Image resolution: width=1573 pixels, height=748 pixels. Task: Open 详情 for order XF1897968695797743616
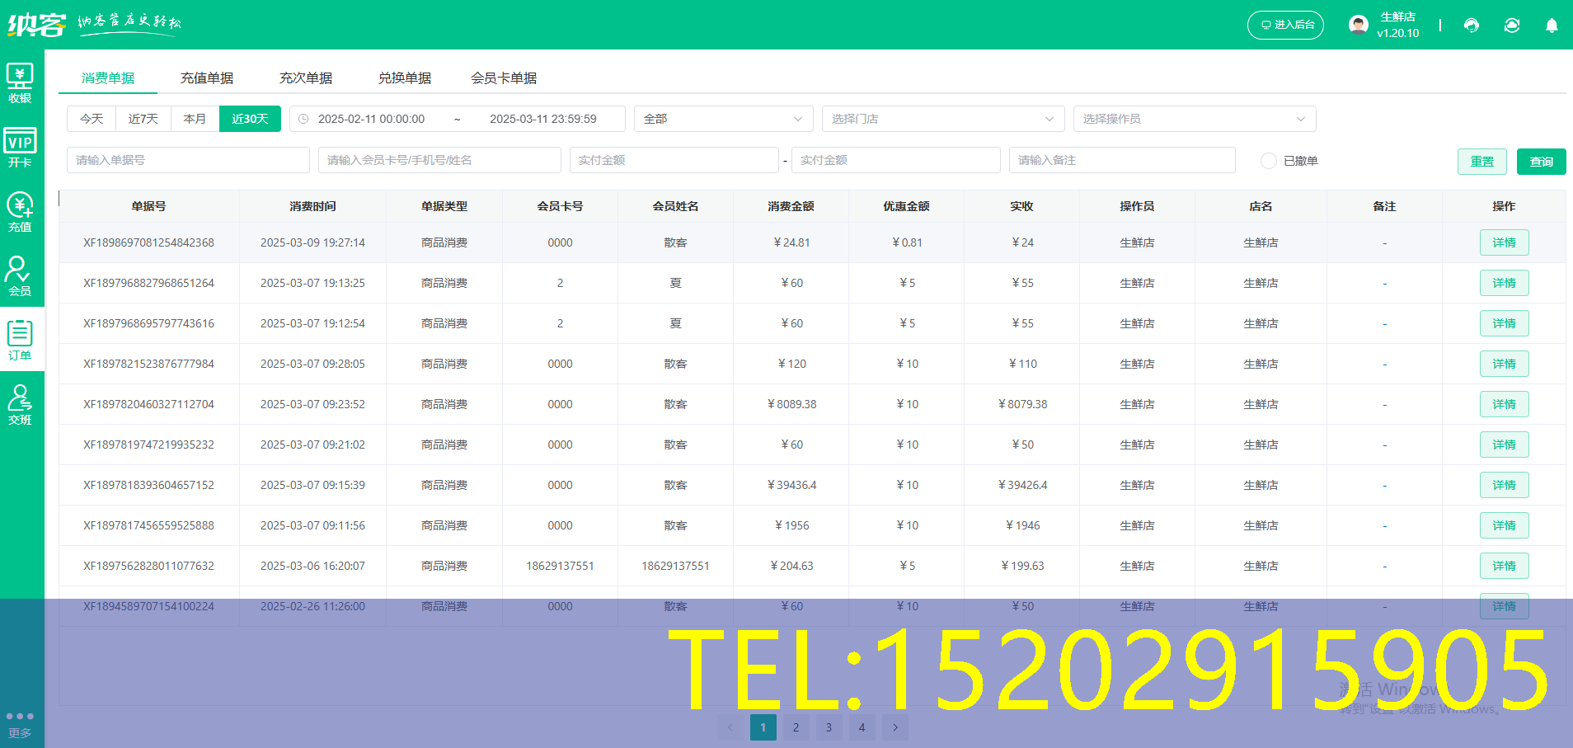1505,323
